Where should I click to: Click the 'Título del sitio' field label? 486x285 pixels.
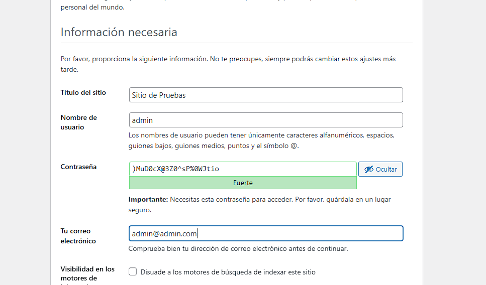pyautogui.click(x=83, y=92)
